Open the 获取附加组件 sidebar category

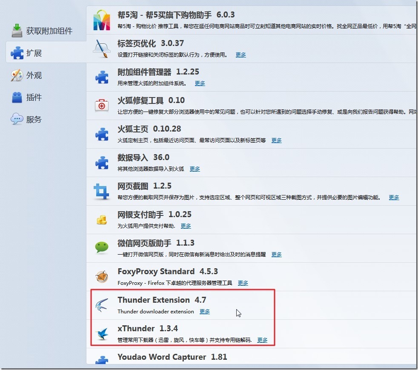tap(46, 30)
